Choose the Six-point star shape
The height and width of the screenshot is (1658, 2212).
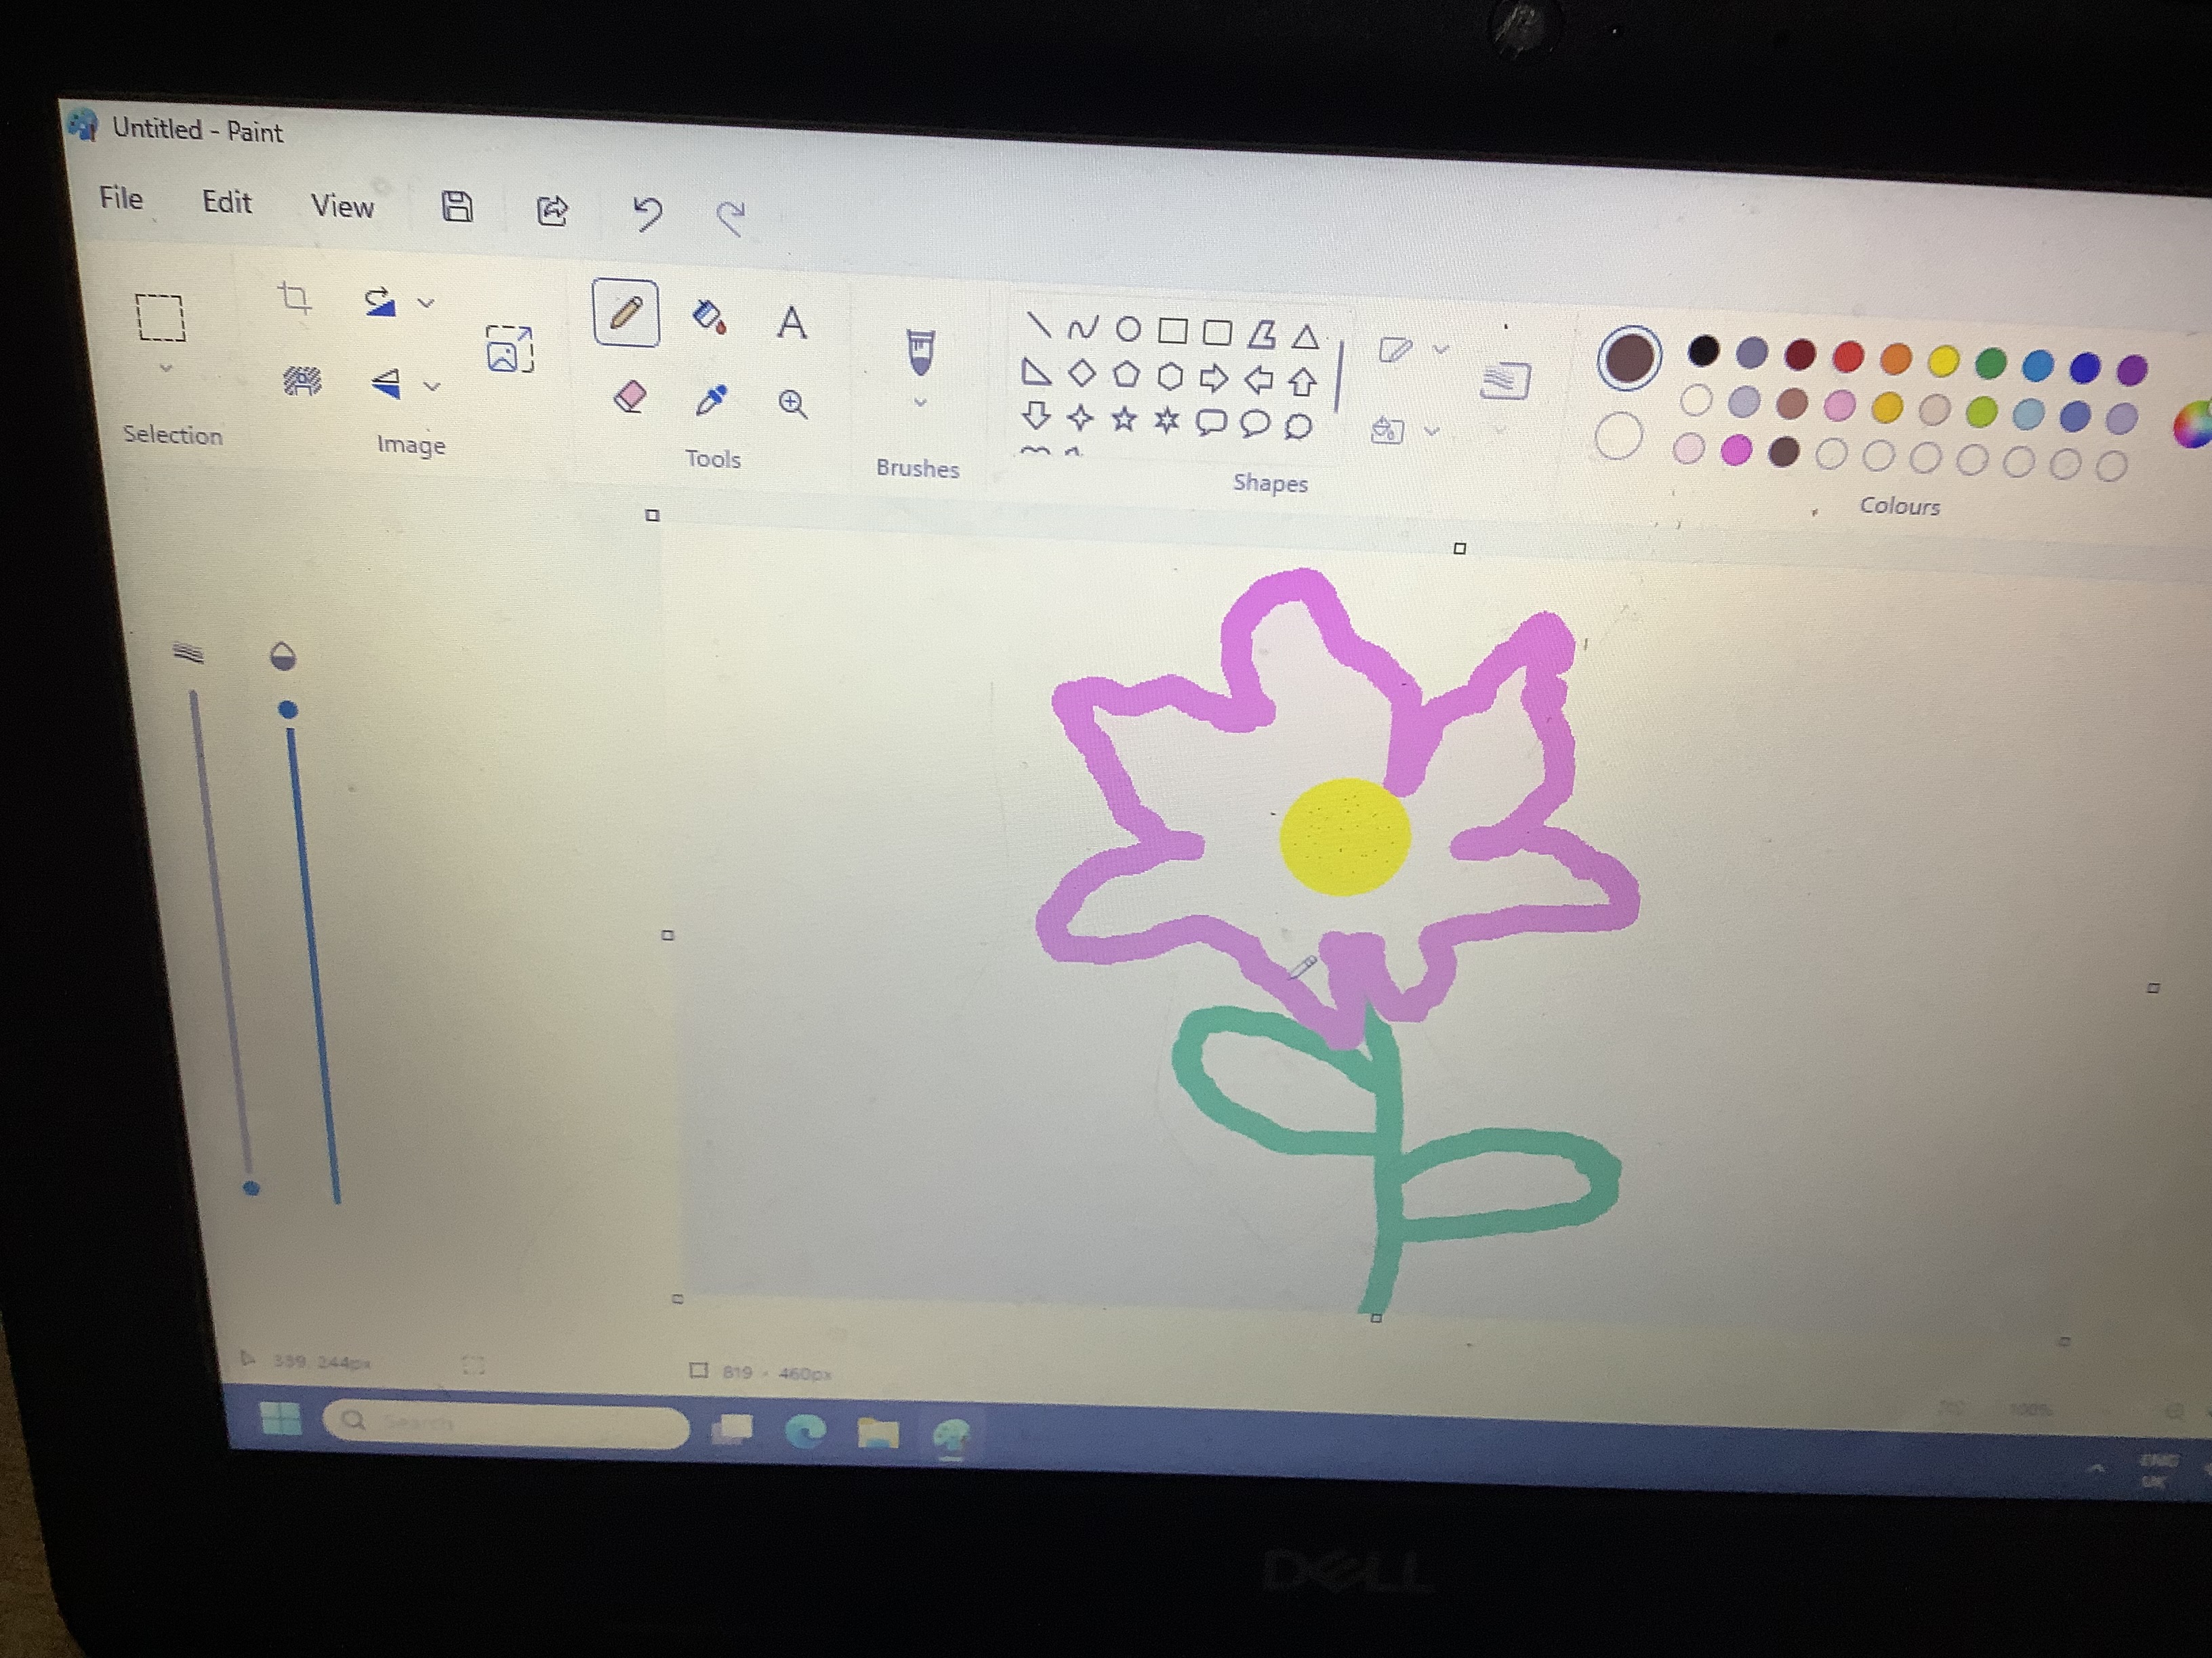pyautogui.click(x=1167, y=421)
